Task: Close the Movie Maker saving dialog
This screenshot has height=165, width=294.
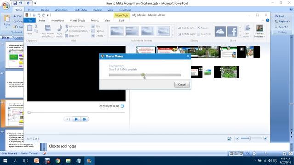Action: click(188, 56)
